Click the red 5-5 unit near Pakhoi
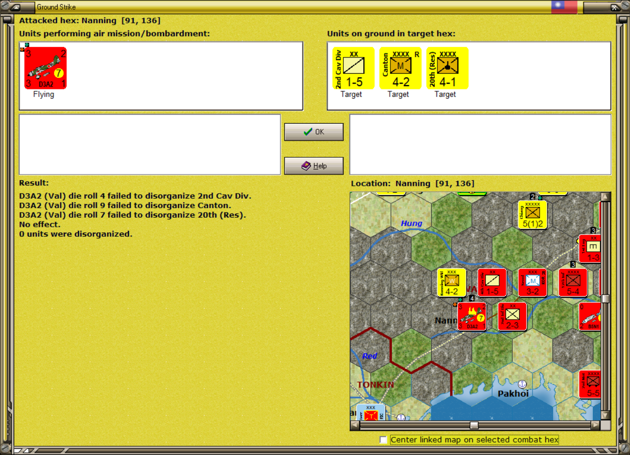630x455 pixels. click(x=590, y=384)
